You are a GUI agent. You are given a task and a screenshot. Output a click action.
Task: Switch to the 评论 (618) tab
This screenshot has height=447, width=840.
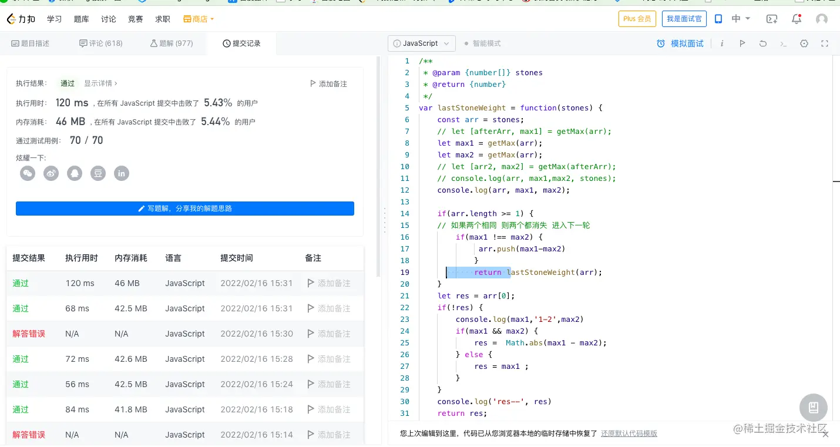(101, 43)
